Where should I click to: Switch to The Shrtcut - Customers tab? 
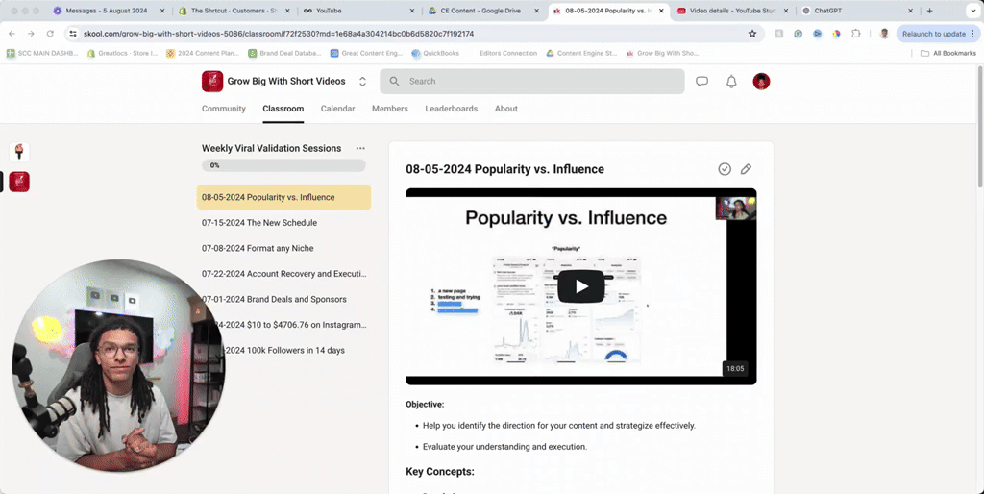[x=234, y=11]
